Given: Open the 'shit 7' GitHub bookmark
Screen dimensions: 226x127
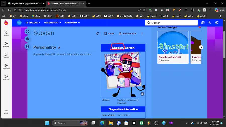Looking at the screenshot, I should [x=84, y=16].
